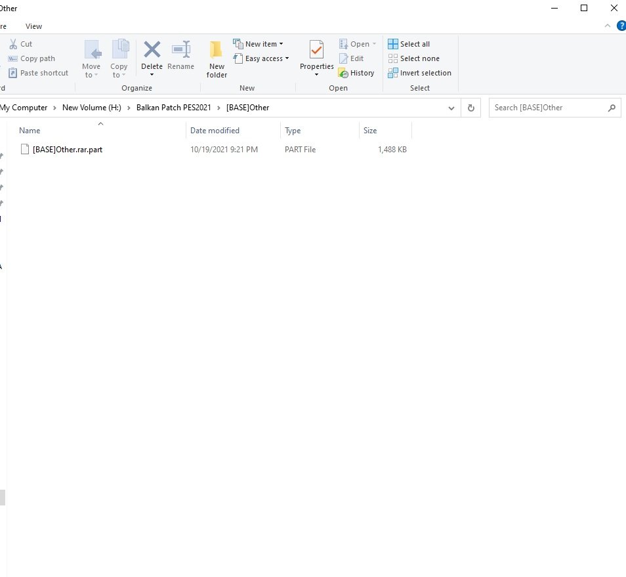Expand the arrow after New Volume (H:)

(129, 108)
